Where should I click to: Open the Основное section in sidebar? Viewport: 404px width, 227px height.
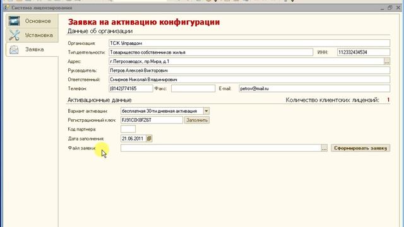click(32, 21)
